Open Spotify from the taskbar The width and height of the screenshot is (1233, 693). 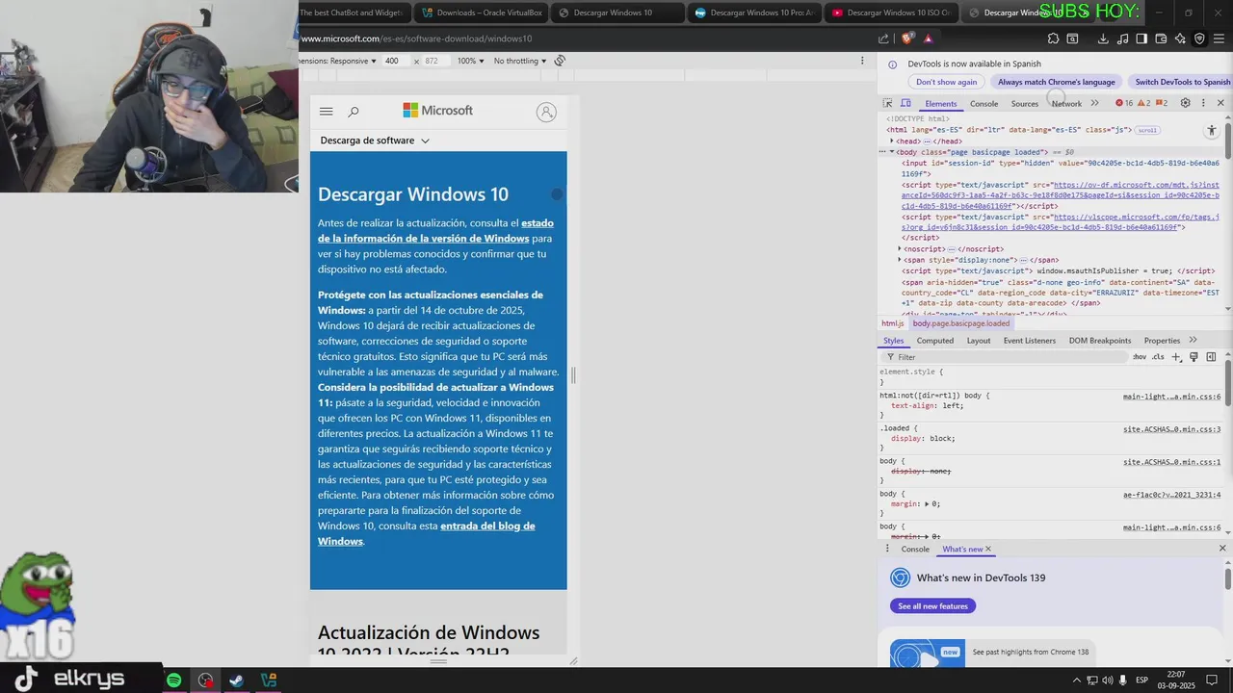pos(173,680)
